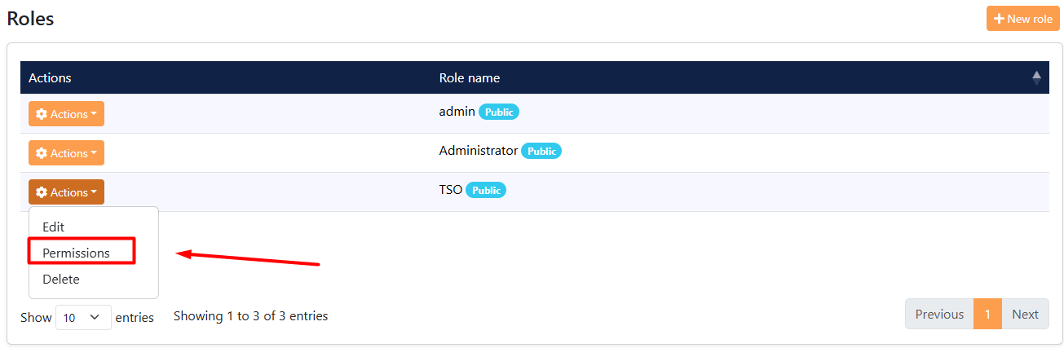
Task: Click the Public badge beside TSO
Action: [486, 190]
